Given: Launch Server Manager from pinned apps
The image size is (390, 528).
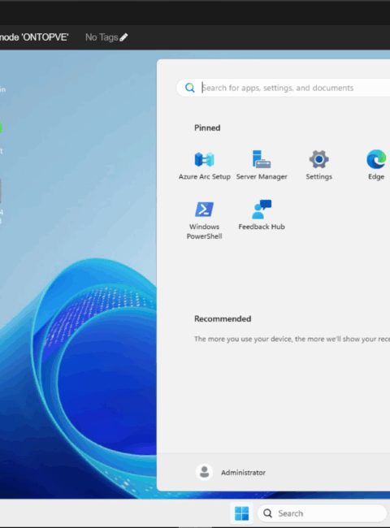Looking at the screenshot, I should tap(262, 166).
